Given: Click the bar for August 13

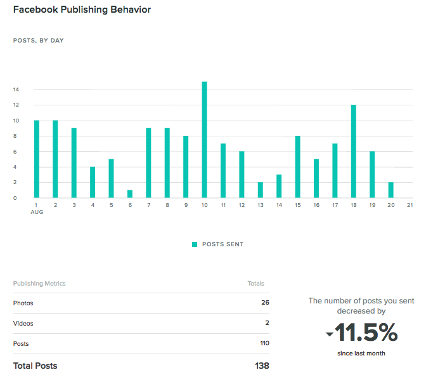Looking at the screenshot, I should 260,190.
